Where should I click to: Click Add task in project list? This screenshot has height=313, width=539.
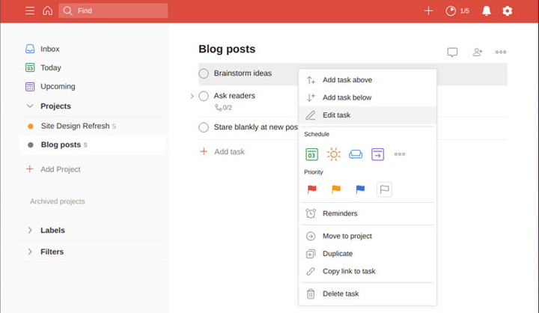222,152
